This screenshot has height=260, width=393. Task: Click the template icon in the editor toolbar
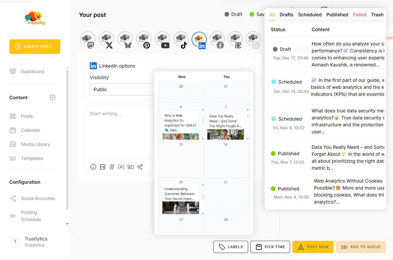coord(131,167)
